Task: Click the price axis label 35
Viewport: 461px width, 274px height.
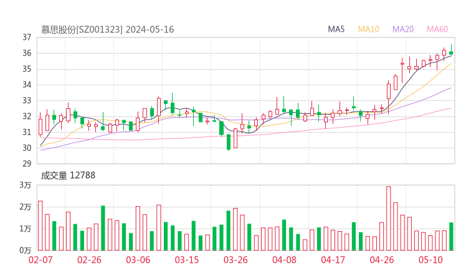Action: (x=27, y=69)
